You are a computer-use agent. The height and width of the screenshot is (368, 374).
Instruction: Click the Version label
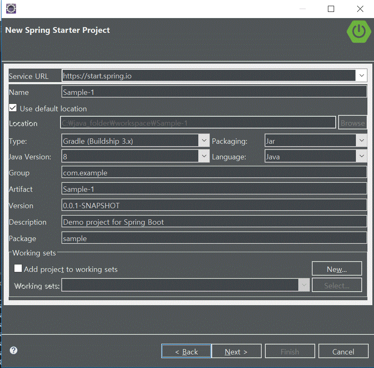tap(21, 206)
